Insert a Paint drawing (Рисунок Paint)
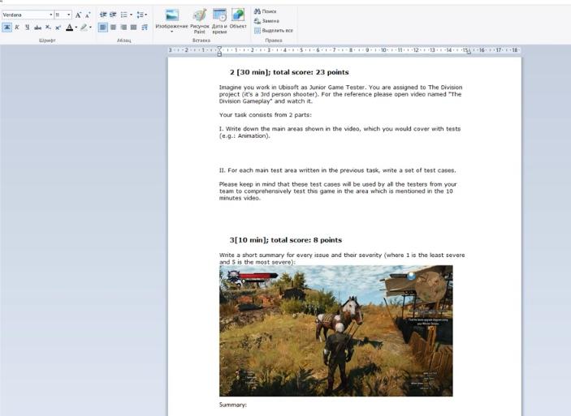Viewport: 571px width, 416px height. point(200,19)
